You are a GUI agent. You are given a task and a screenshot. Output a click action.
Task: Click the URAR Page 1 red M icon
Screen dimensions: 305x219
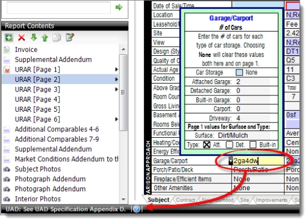(7, 69)
